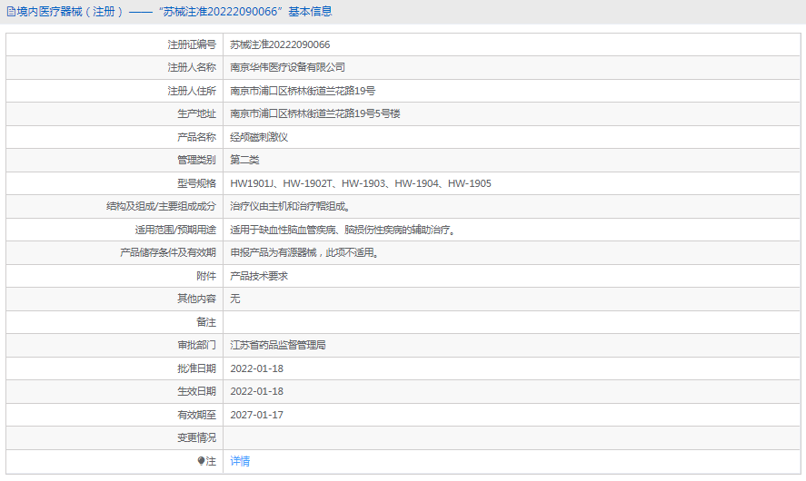Click the 备注 label
The image size is (806, 481).
[206, 322]
